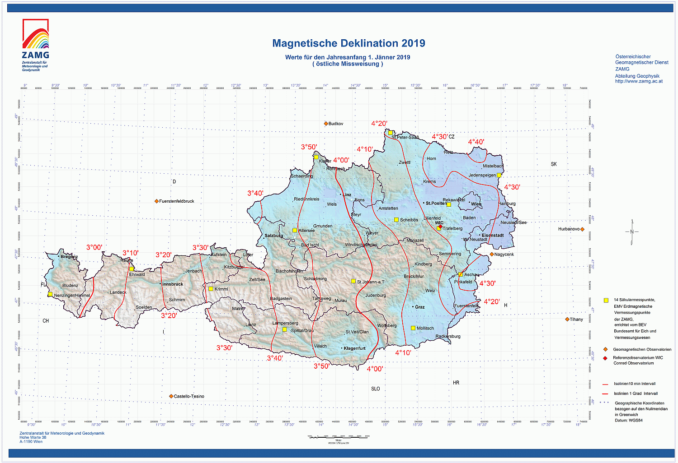Click the yellow square in the legend
Screen dimensions: 678x463
point(606,300)
